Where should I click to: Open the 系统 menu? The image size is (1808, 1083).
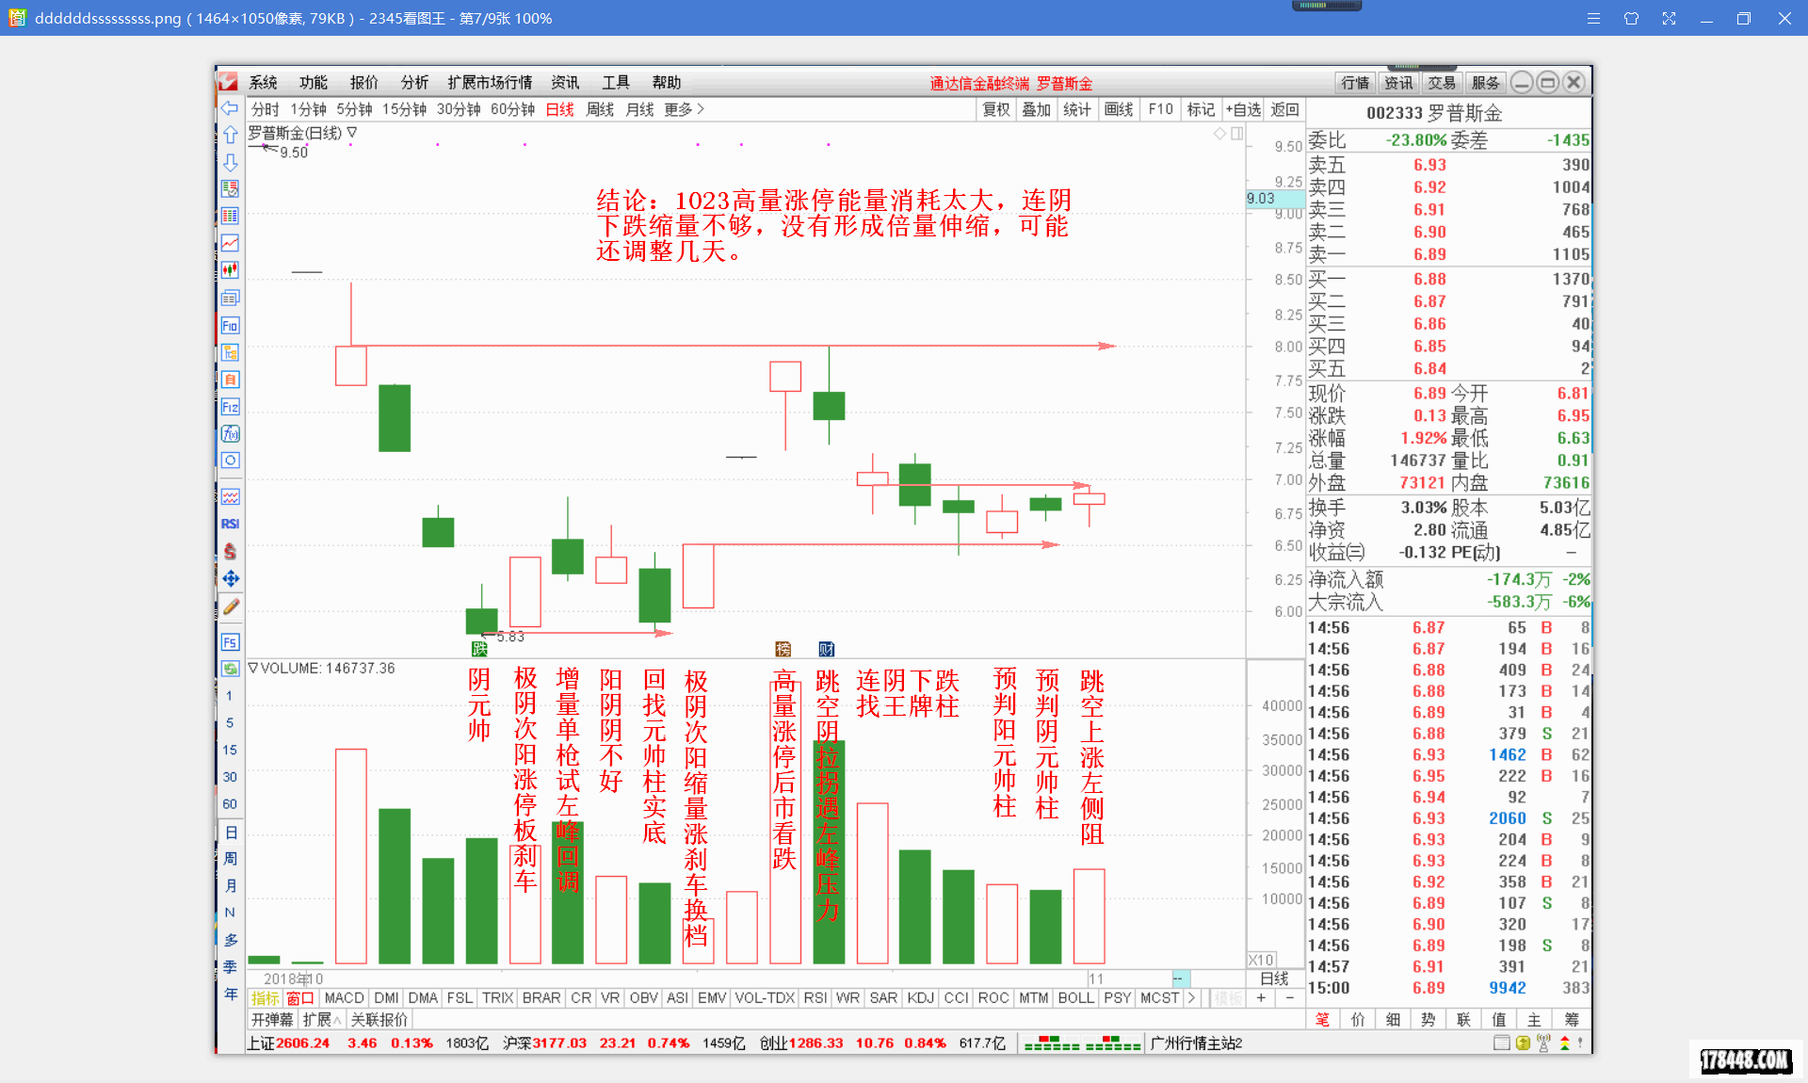click(263, 83)
